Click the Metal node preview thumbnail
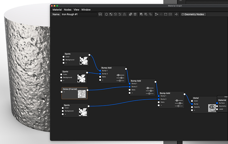This screenshot has width=228, height=144. pos(212,108)
